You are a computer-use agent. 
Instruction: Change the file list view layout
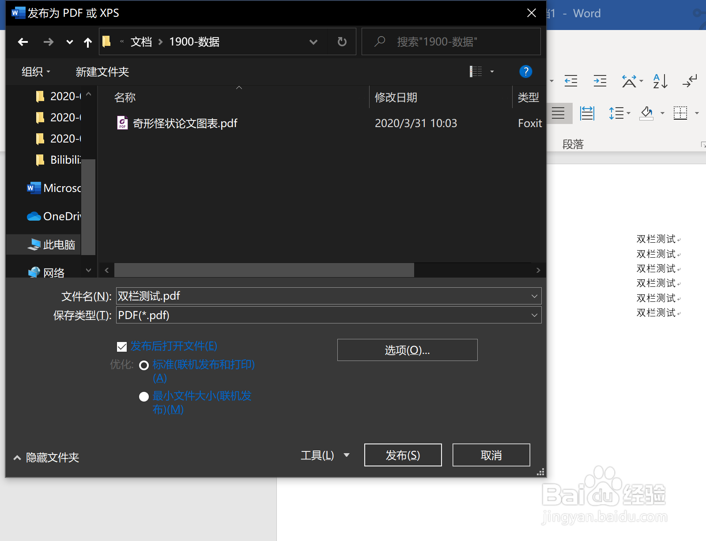pos(476,71)
